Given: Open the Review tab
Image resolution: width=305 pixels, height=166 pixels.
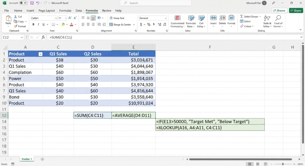Looking at the screenshot, I should coord(107,10).
